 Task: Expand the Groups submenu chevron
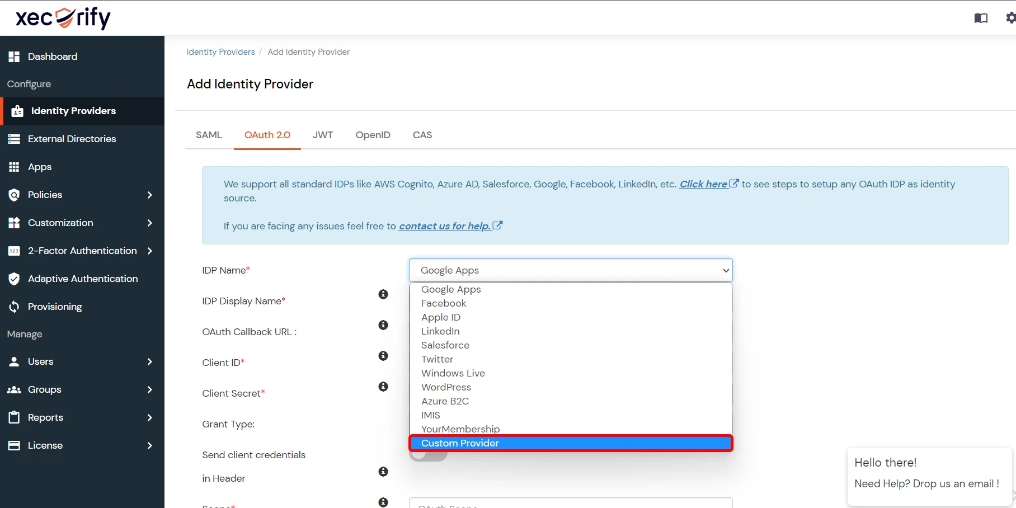(x=149, y=389)
